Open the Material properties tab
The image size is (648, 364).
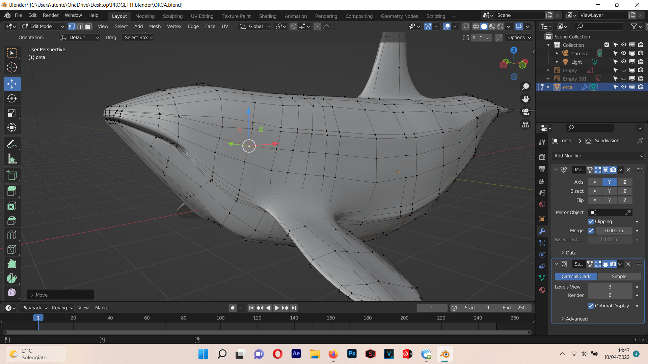click(x=542, y=290)
